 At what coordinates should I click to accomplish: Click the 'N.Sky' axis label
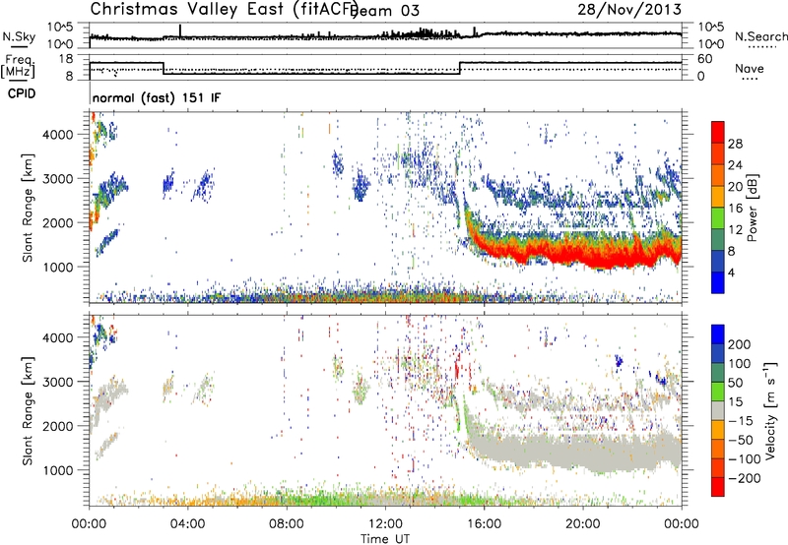tap(19, 36)
